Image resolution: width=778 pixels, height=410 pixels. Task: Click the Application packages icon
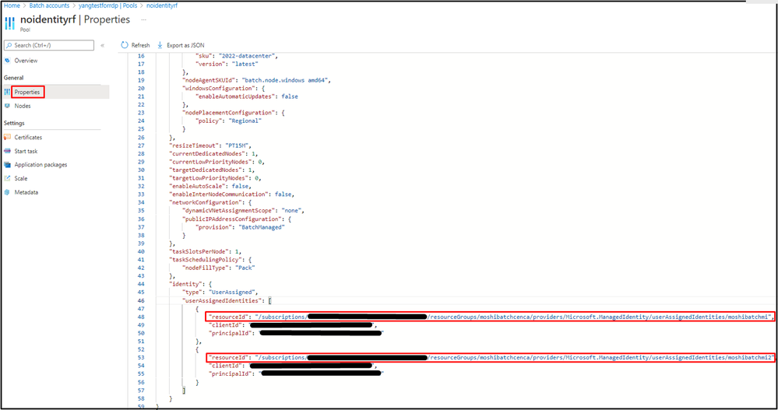click(7, 165)
